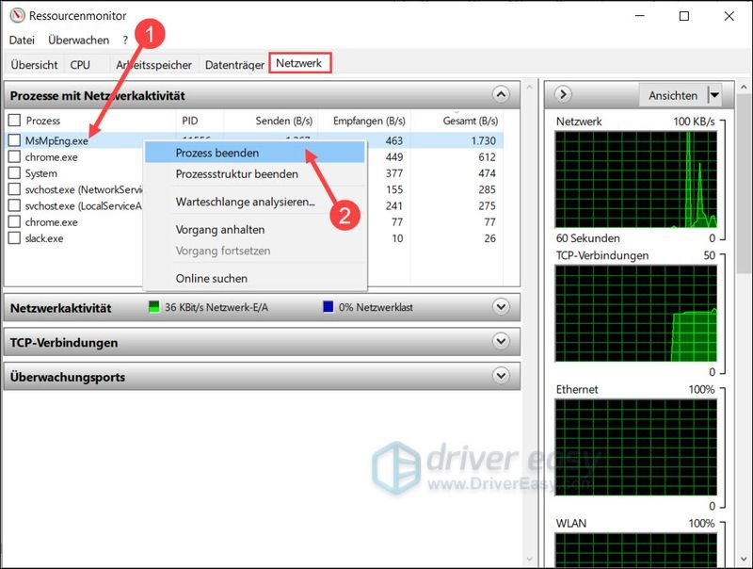Tick the select-all Prozess header checkbox
Screen dimensions: 753x569
click(14, 121)
